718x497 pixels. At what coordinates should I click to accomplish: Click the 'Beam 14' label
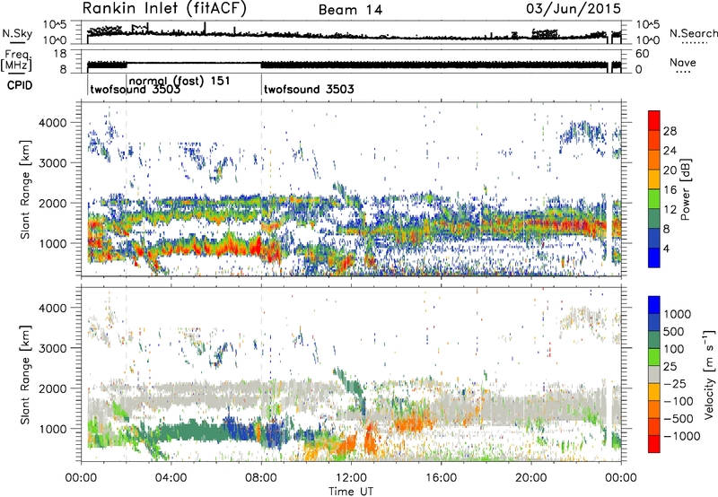point(351,10)
